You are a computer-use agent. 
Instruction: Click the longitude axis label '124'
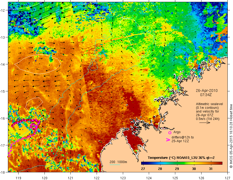point(149,178)
